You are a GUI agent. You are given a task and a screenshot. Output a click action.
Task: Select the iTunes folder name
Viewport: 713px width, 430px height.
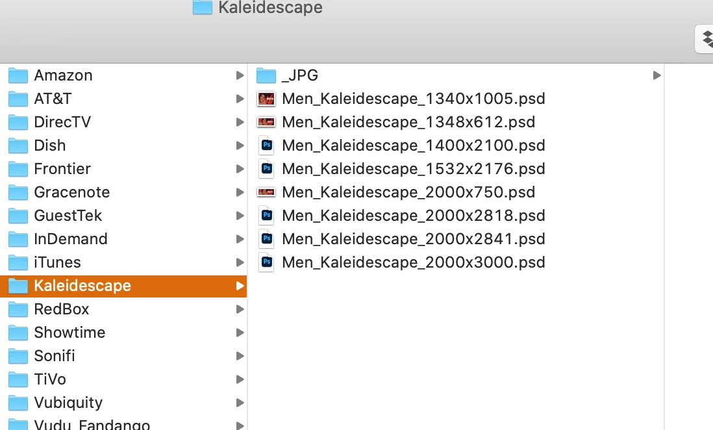(57, 262)
